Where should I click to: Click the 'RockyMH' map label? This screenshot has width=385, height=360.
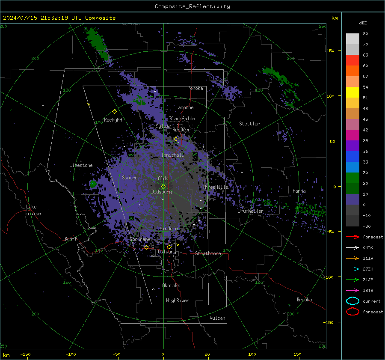click(113, 120)
